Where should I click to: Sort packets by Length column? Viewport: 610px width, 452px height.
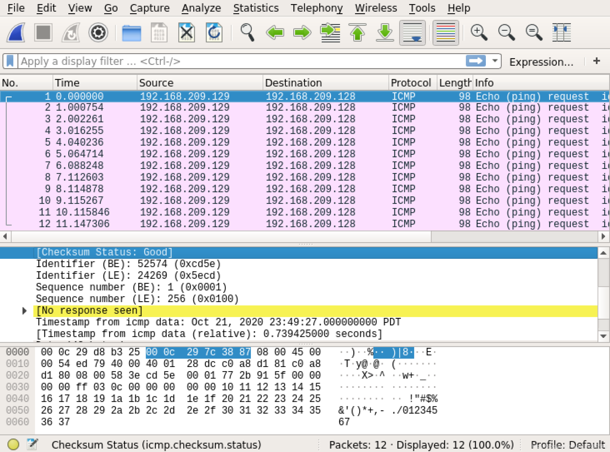click(455, 83)
